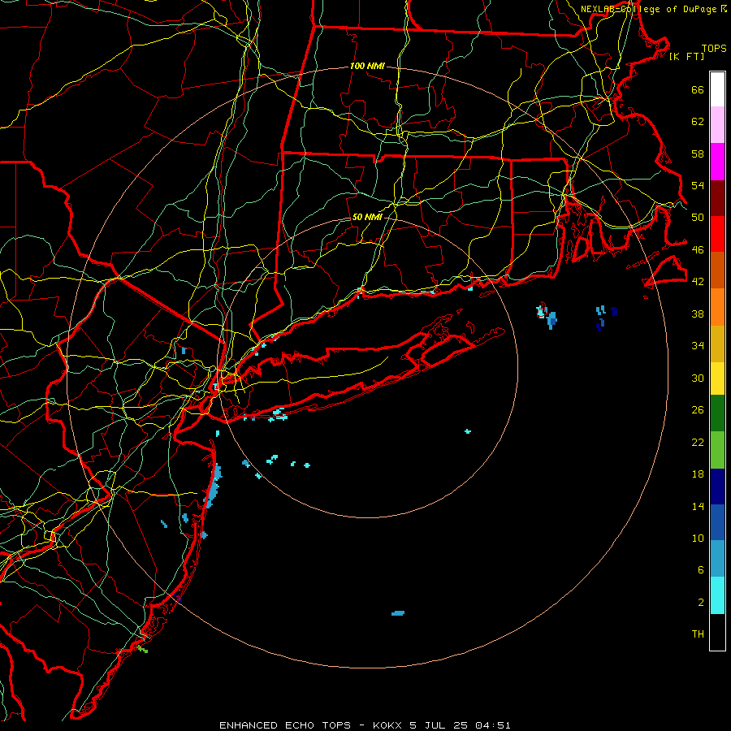Click the legend value 10
The height and width of the screenshot is (731, 731).
tap(698, 538)
